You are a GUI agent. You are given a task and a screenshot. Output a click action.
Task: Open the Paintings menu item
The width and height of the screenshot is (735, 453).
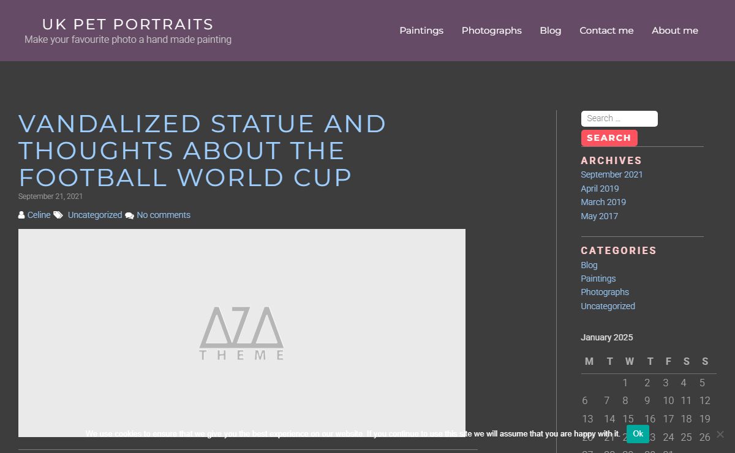(421, 31)
